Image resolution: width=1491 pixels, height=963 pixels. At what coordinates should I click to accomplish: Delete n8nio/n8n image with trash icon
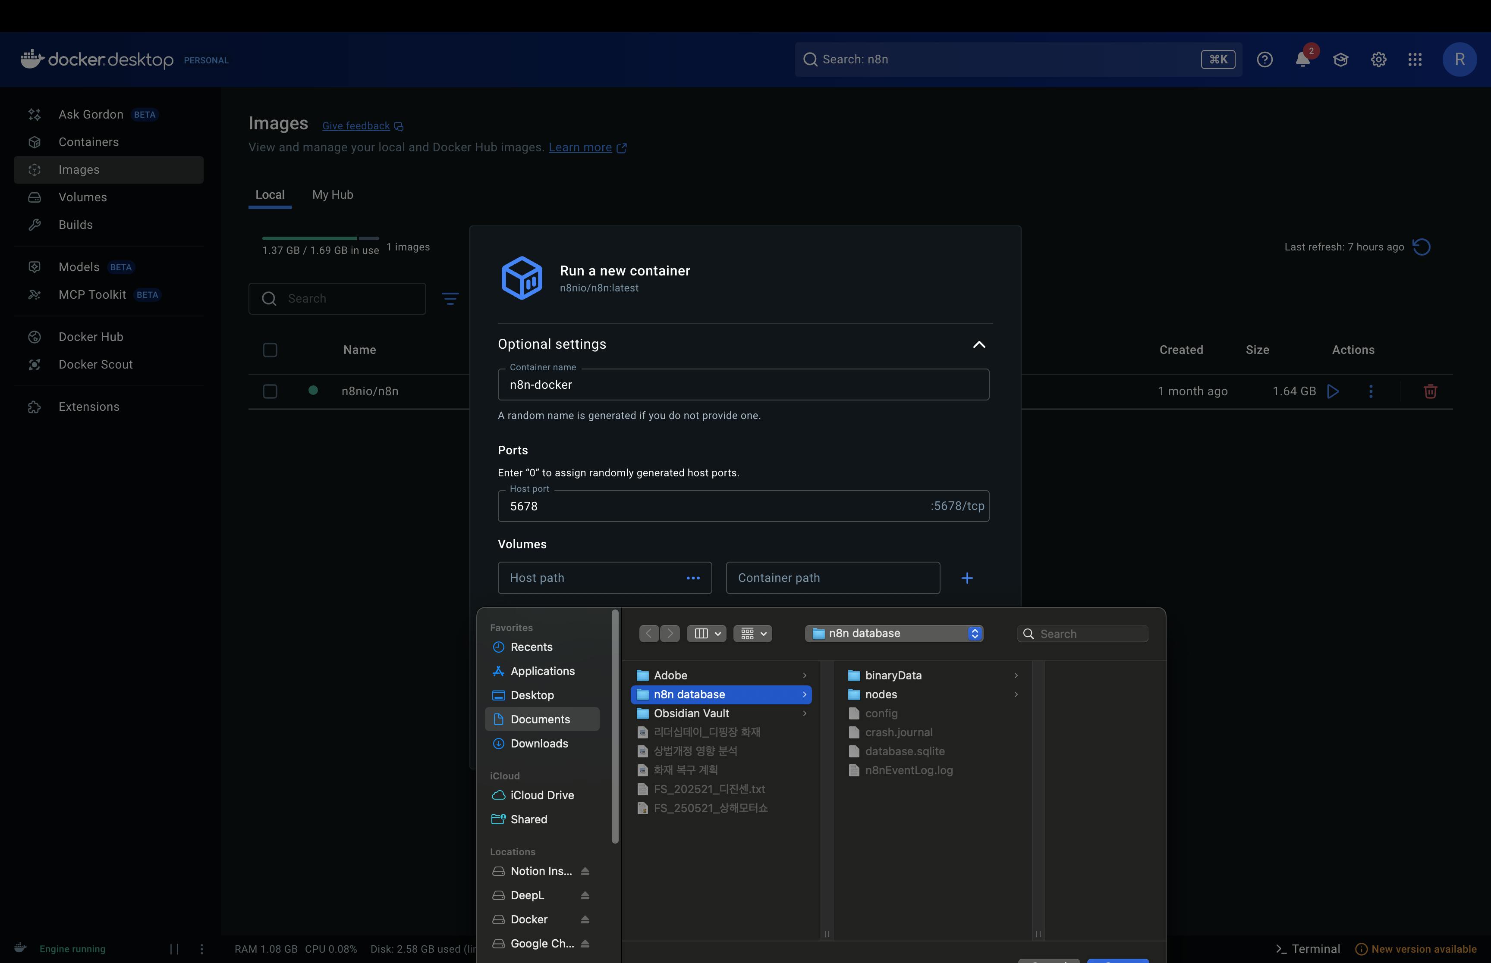point(1430,391)
